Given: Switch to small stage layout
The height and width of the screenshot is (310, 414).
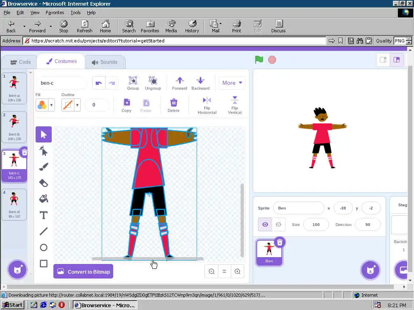Looking at the screenshot, I should [383, 60].
